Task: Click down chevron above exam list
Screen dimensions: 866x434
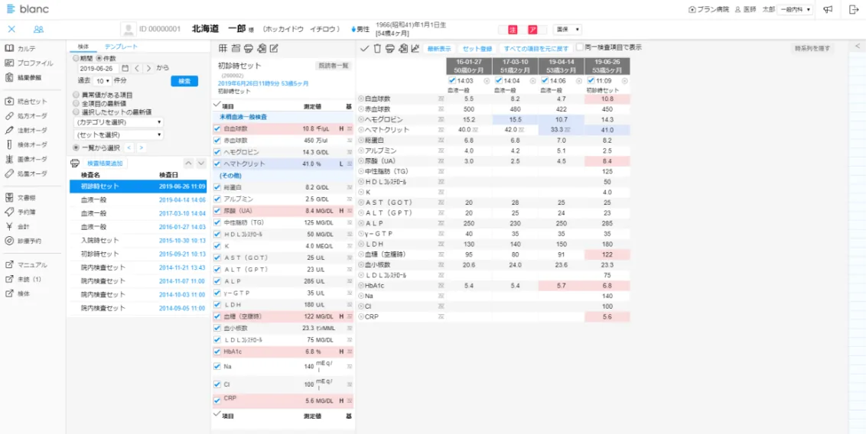Action: click(x=201, y=164)
